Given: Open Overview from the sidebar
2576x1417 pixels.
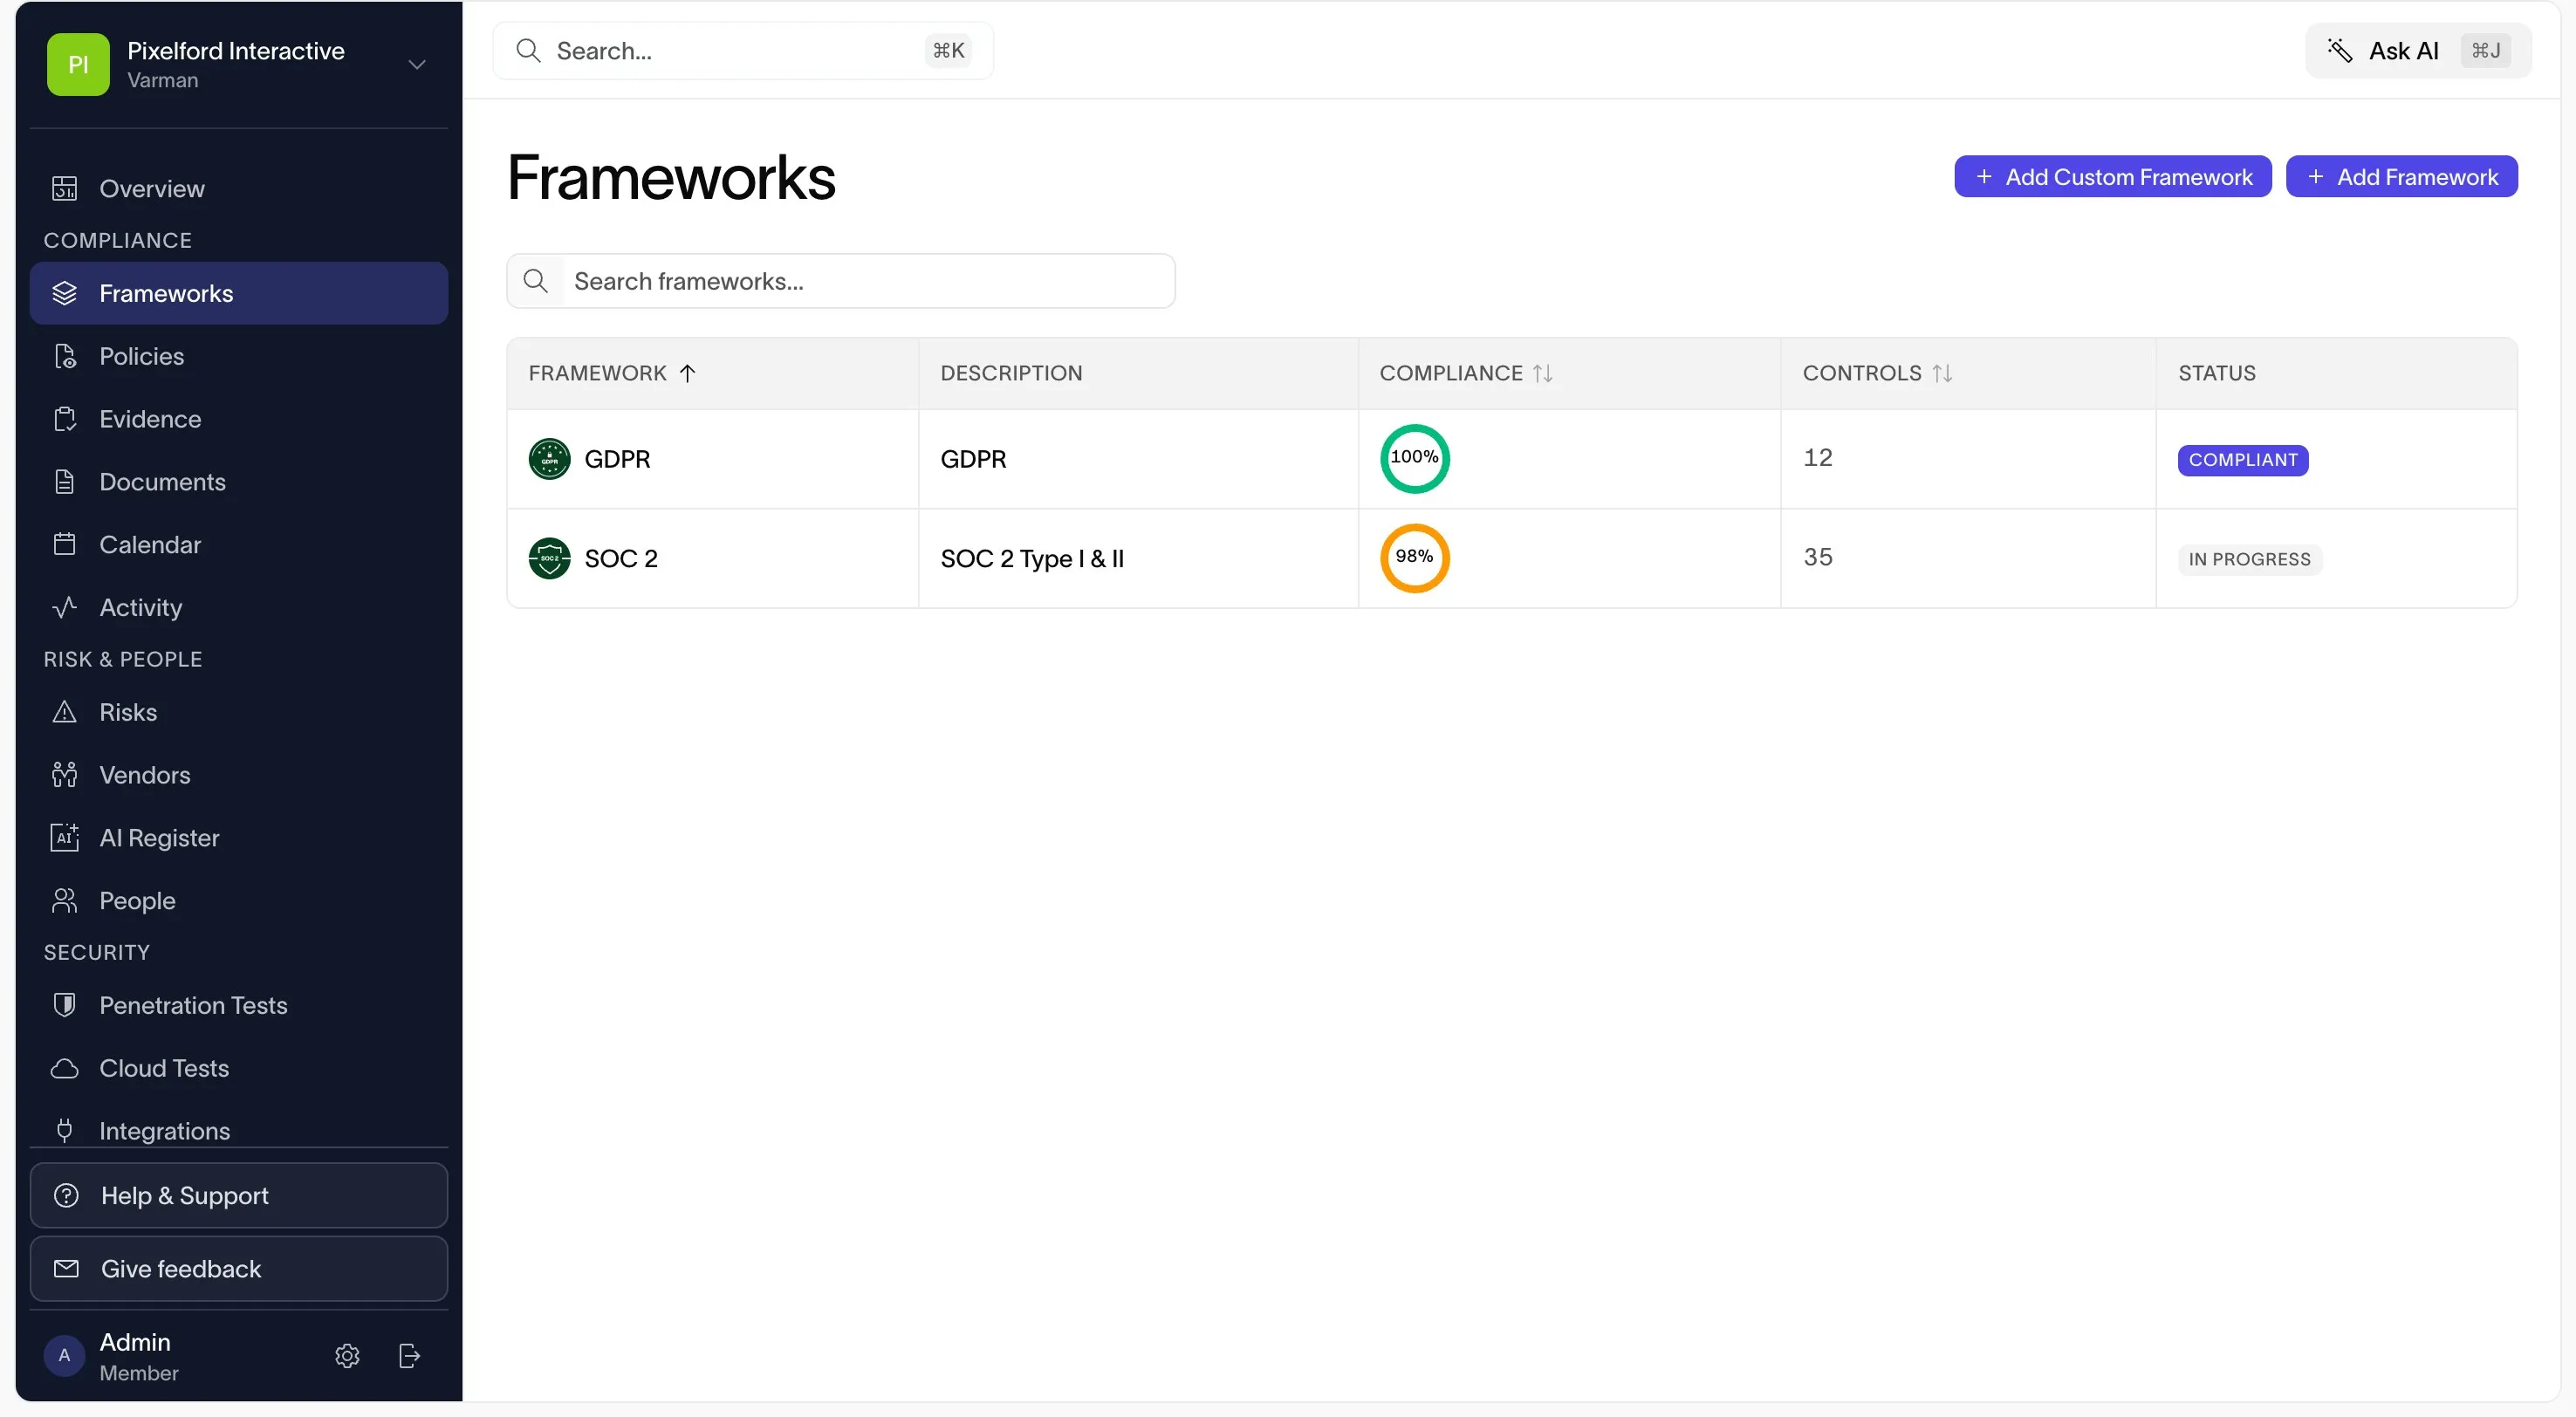Looking at the screenshot, I should [239, 188].
